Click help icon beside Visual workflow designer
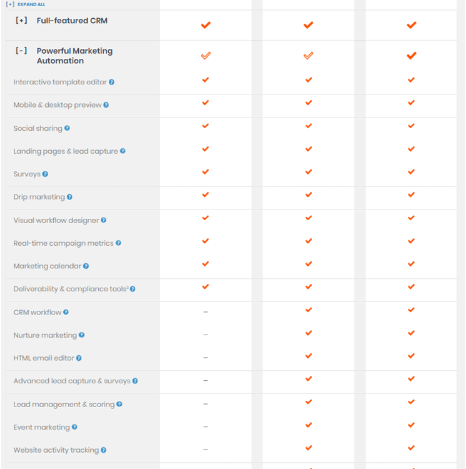466x469 pixels. (103, 220)
